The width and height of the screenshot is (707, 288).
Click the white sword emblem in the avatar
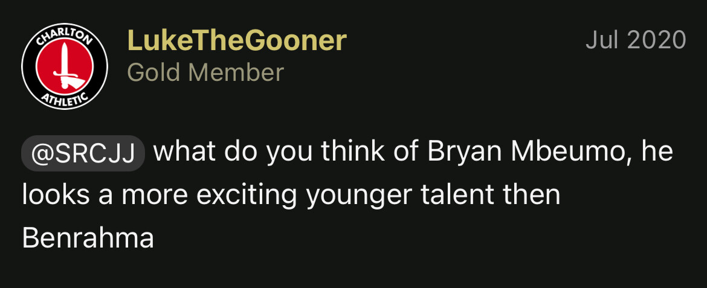pyautogui.click(x=65, y=66)
